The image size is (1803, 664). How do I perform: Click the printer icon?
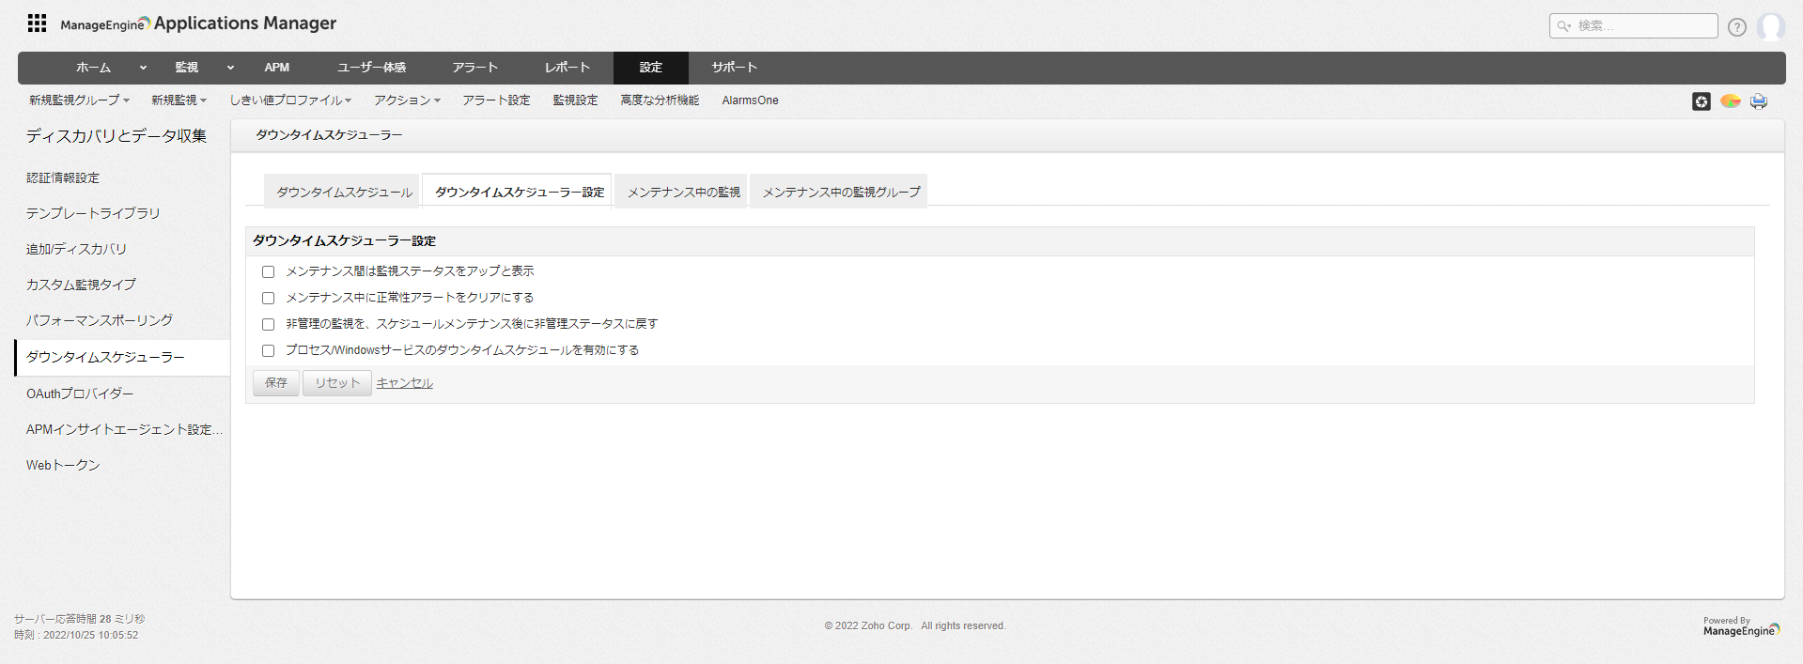[x=1758, y=101]
